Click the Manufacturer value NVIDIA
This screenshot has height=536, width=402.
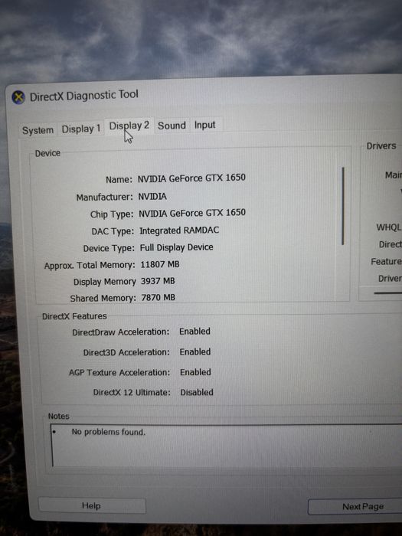[152, 197]
